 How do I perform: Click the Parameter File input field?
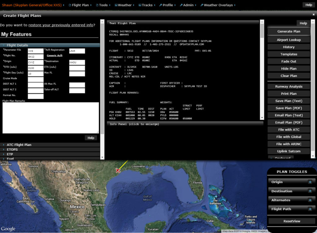pos(36,51)
